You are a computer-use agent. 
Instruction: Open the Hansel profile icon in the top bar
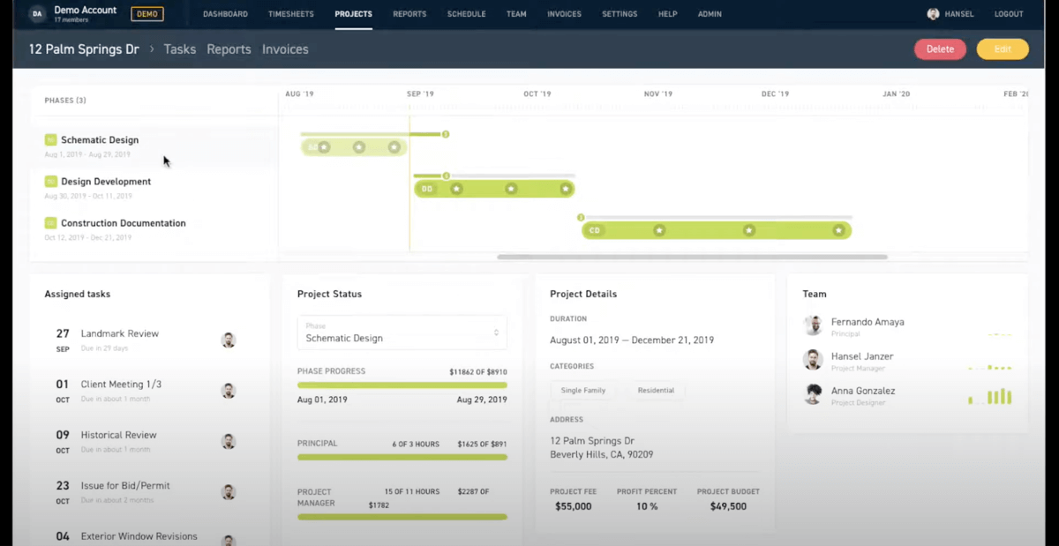coord(933,13)
